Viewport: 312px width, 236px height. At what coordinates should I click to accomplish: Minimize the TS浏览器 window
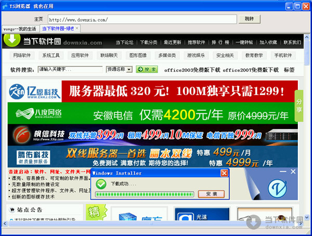click(x=289, y=6)
